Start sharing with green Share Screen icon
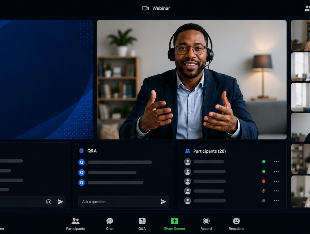This screenshot has width=310, height=234. click(x=174, y=221)
